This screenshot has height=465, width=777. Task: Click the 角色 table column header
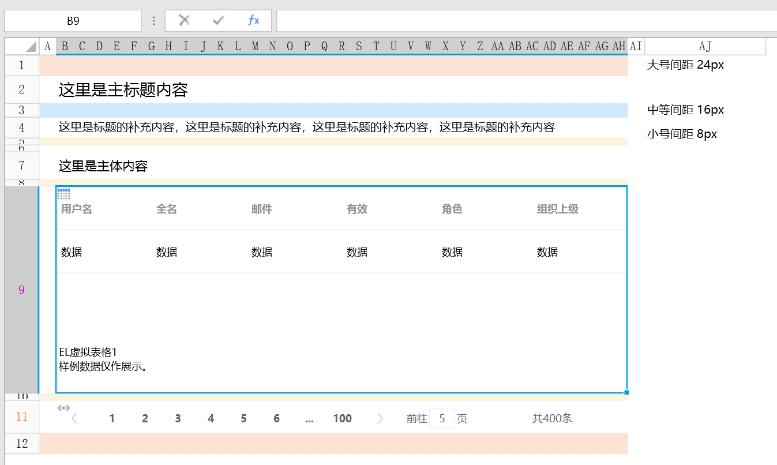452,209
